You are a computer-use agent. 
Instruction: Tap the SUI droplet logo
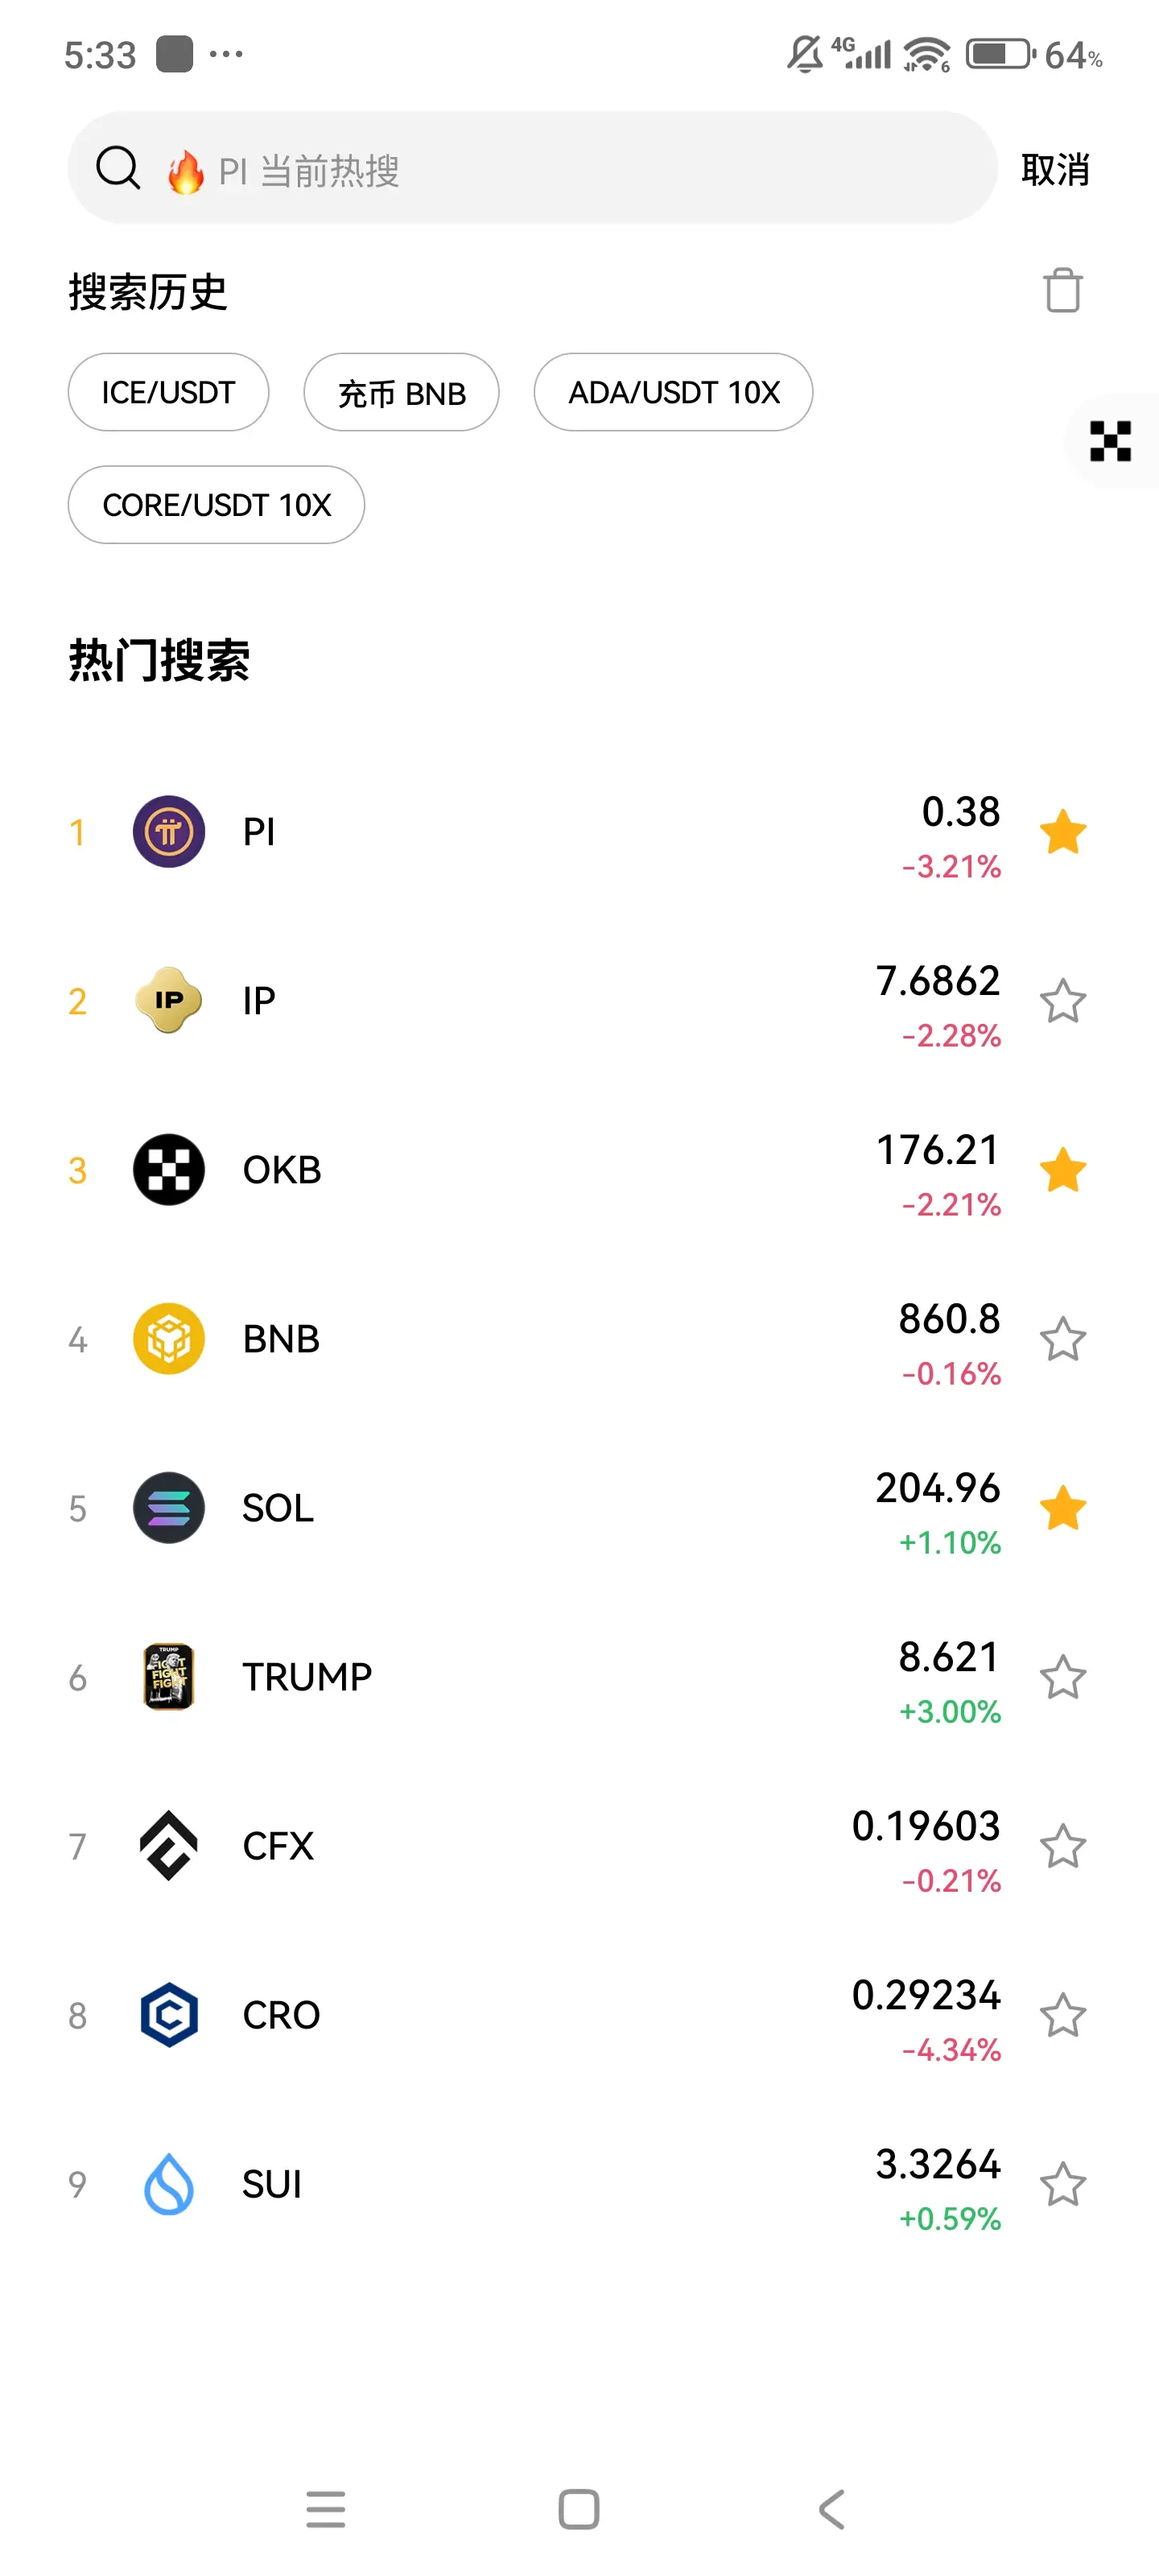click(169, 2184)
